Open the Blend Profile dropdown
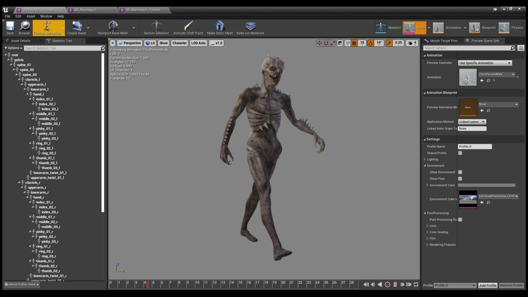The height and width of the screenshot is (297, 528). pyautogui.click(x=22, y=285)
